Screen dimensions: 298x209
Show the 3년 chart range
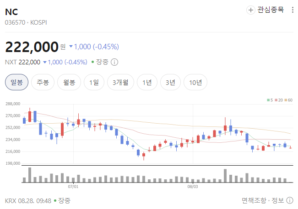170,82
